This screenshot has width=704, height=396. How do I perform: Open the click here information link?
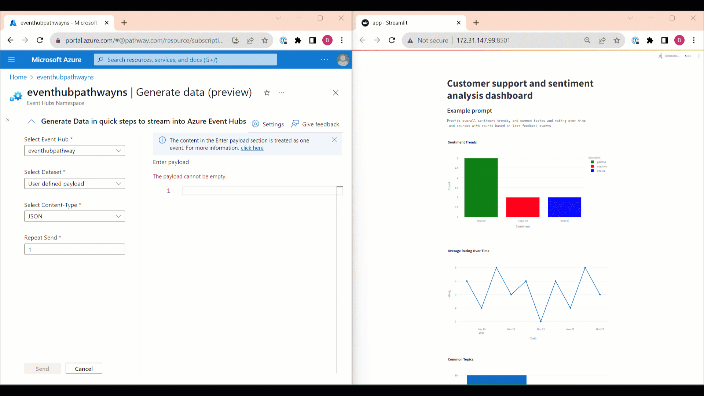[252, 148]
